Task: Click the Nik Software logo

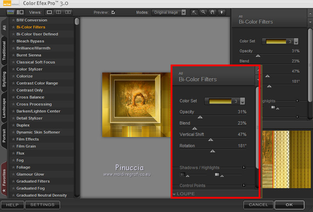Action: coord(11,4)
